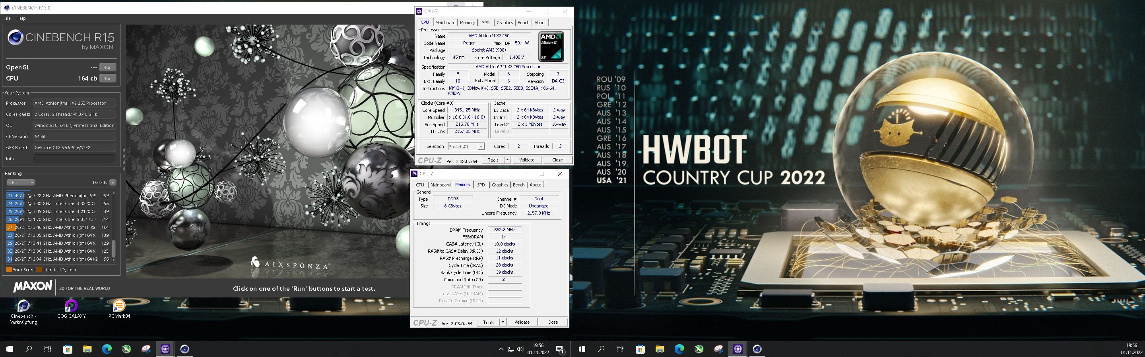This screenshot has width=1145, height=357.
Task: Click the Cinebench R15 logo sphere
Action: [x=16, y=38]
